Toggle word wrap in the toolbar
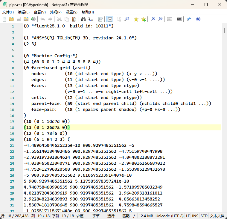Viewport: 227px width, 219px height. 110,19
